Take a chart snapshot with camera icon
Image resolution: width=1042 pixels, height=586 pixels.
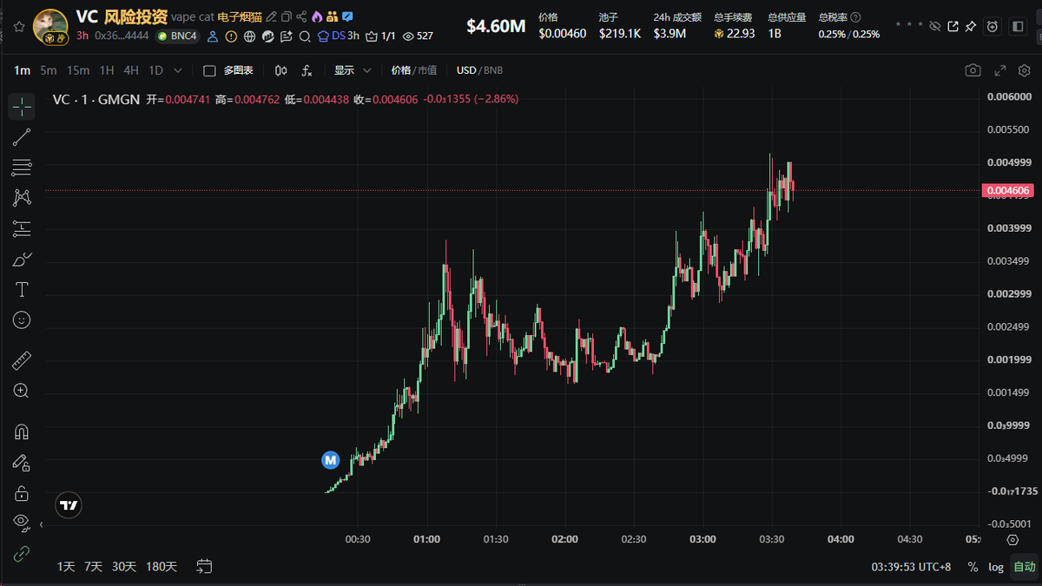pyautogui.click(x=973, y=70)
